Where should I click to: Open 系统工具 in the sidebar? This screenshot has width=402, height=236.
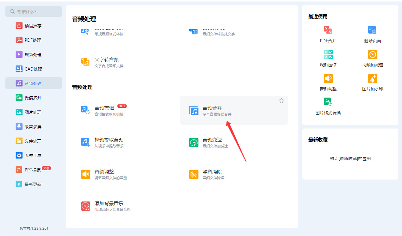point(34,156)
